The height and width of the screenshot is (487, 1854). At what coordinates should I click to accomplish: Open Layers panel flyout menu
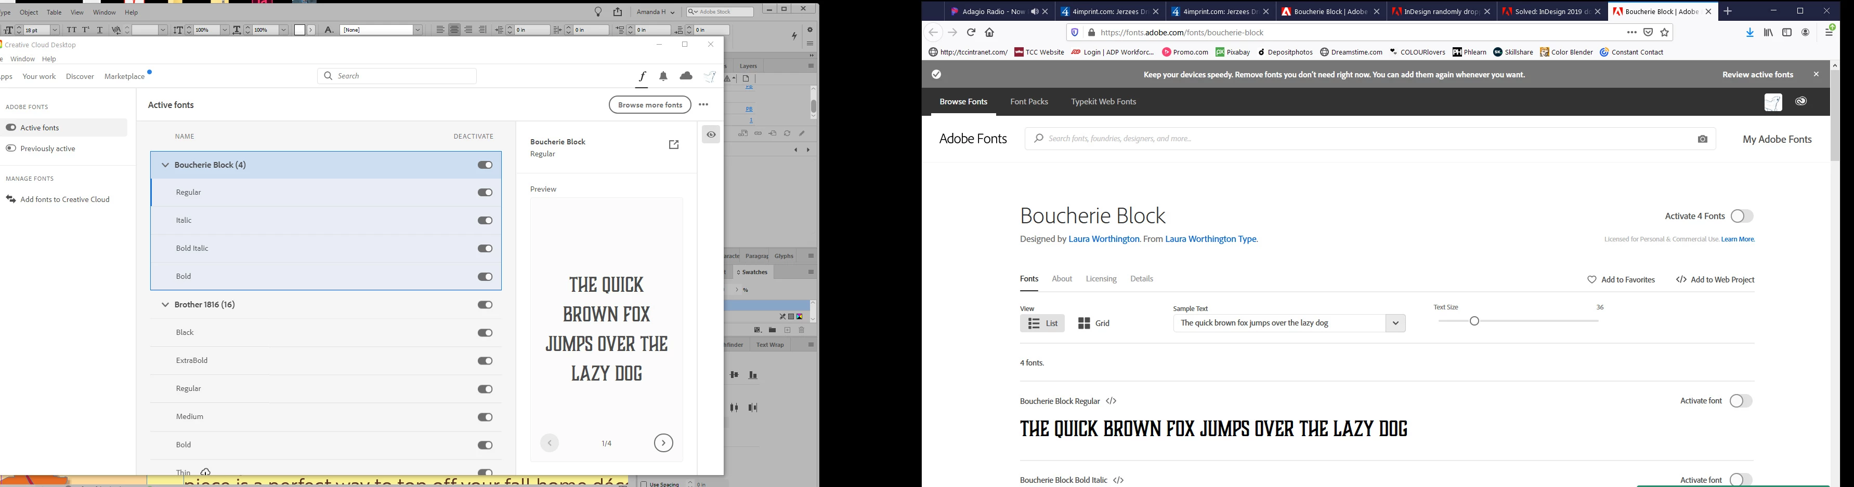[x=811, y=66]
